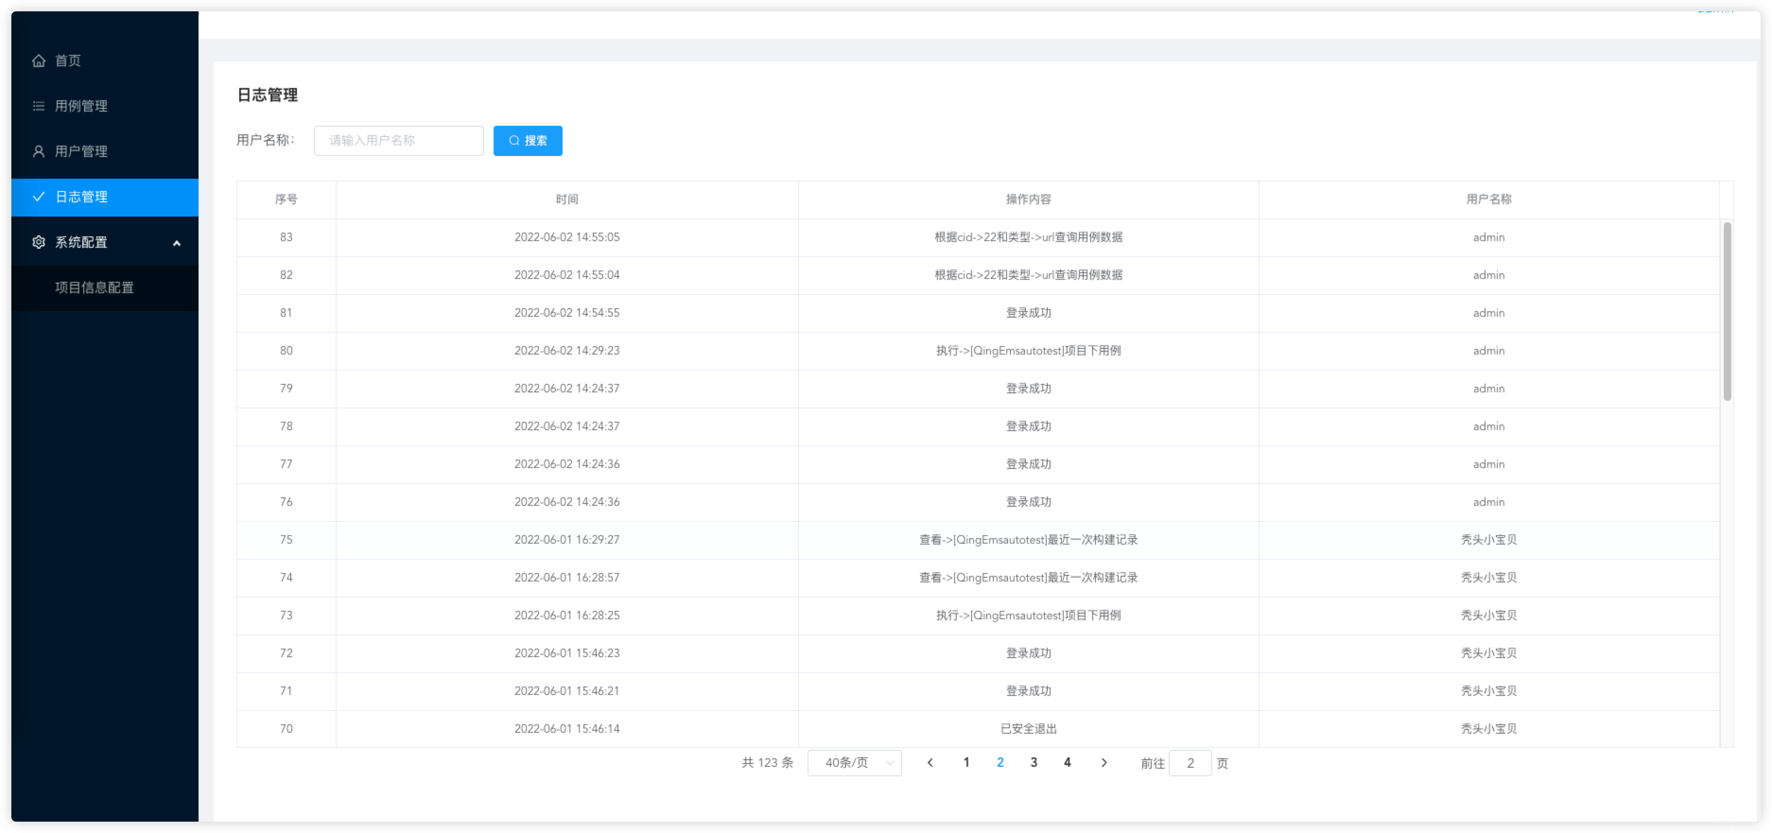
Task: Click 根据cid->22和类型->url查询用例数据 in row 82
Action: pos(1028,275)
